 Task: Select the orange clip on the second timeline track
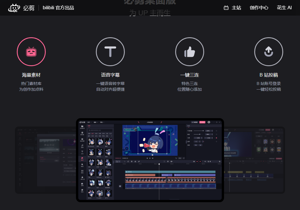point(140,175)
